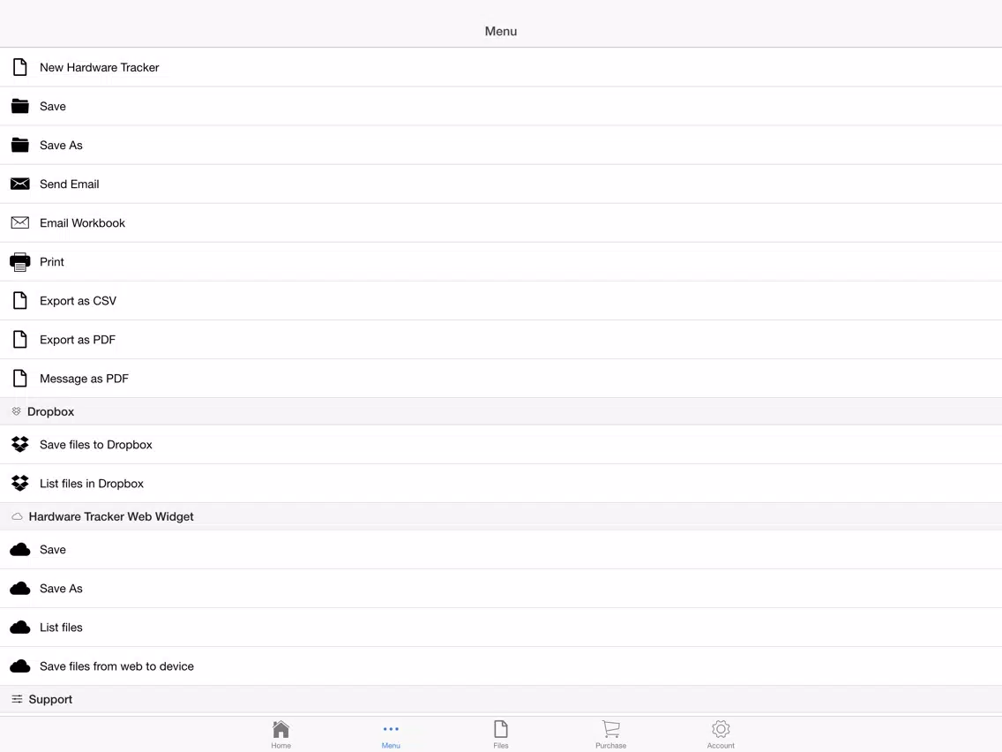Image resolution: width=1002 pixels, height=752 pixels.
Task: Open the Purchase tab
Action: (611, 734)
